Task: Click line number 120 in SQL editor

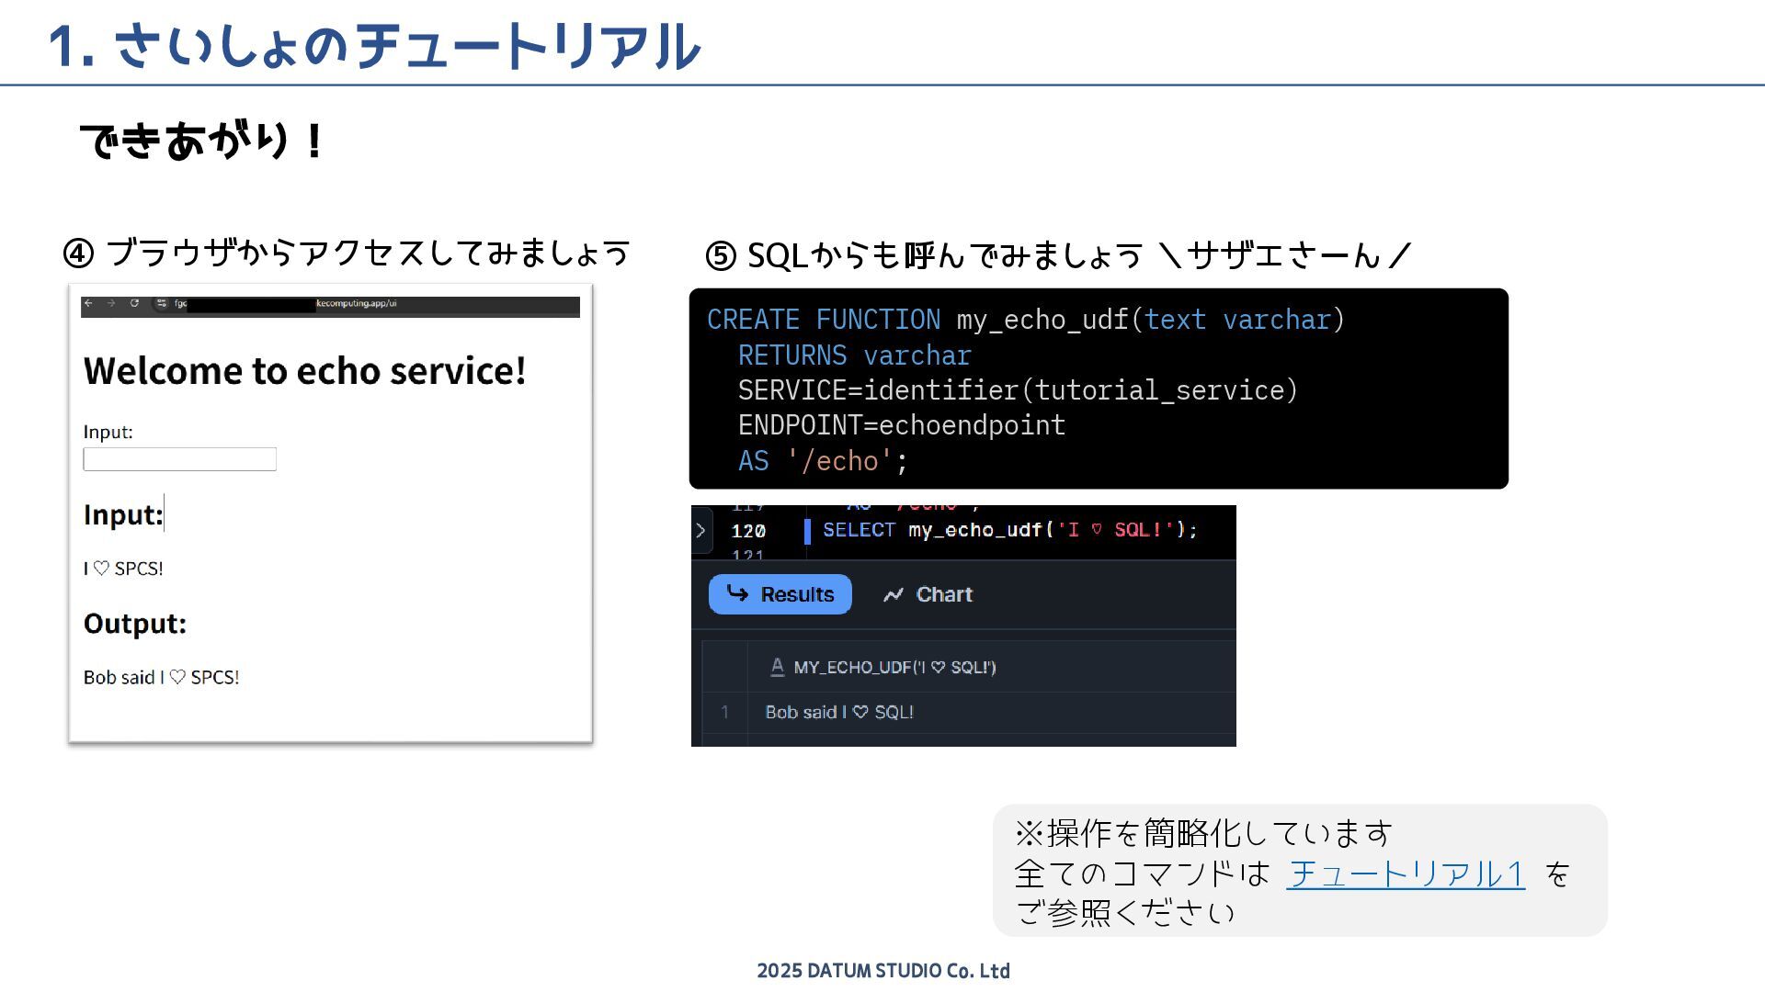Action: coord(747,531)
